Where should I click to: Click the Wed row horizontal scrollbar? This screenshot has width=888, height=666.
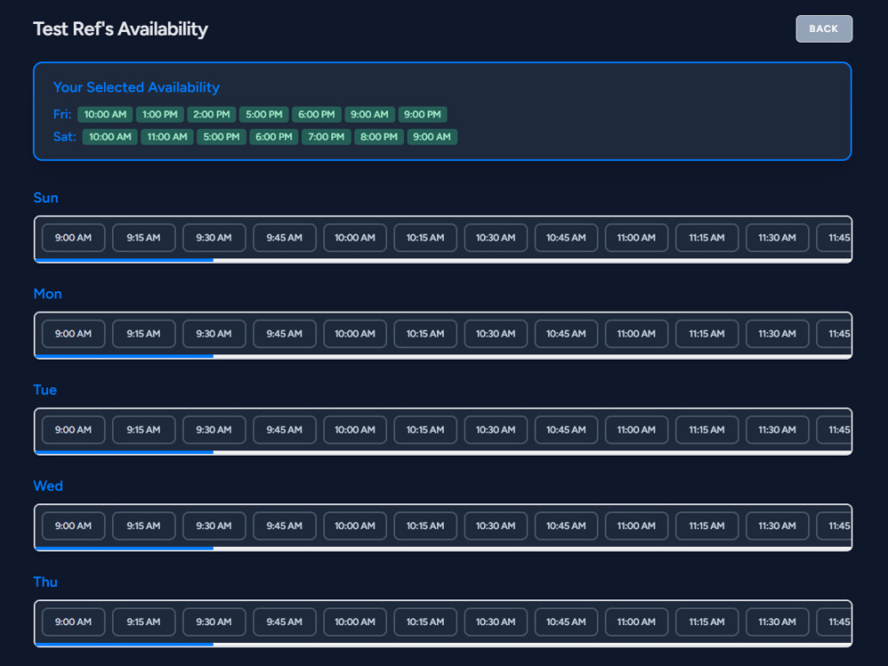443,548
